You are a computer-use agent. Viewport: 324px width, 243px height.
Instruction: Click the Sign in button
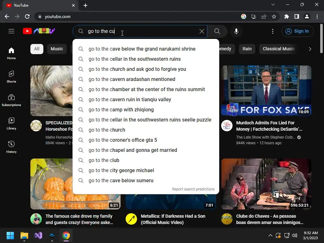(297, 31)
